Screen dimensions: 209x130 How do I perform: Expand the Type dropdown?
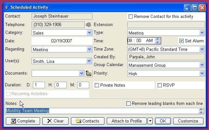(202, 33)
